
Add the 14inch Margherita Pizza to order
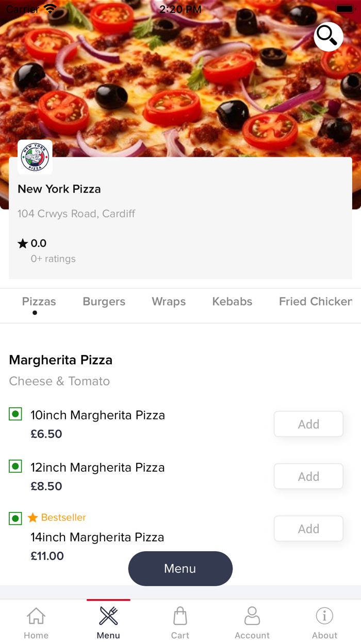coord(308,528)
